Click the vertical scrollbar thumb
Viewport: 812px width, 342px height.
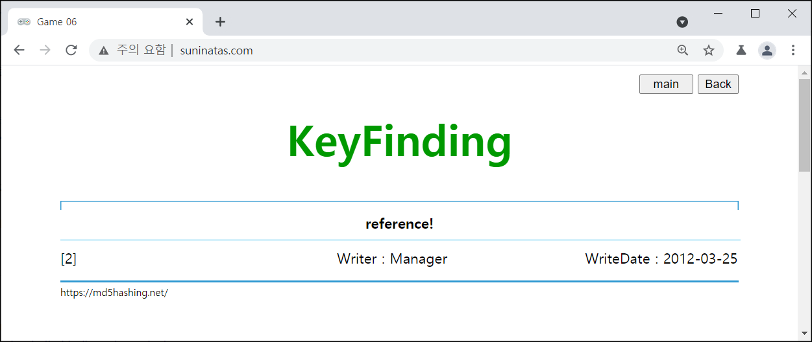pyautogui.click(x=805, y=125)
